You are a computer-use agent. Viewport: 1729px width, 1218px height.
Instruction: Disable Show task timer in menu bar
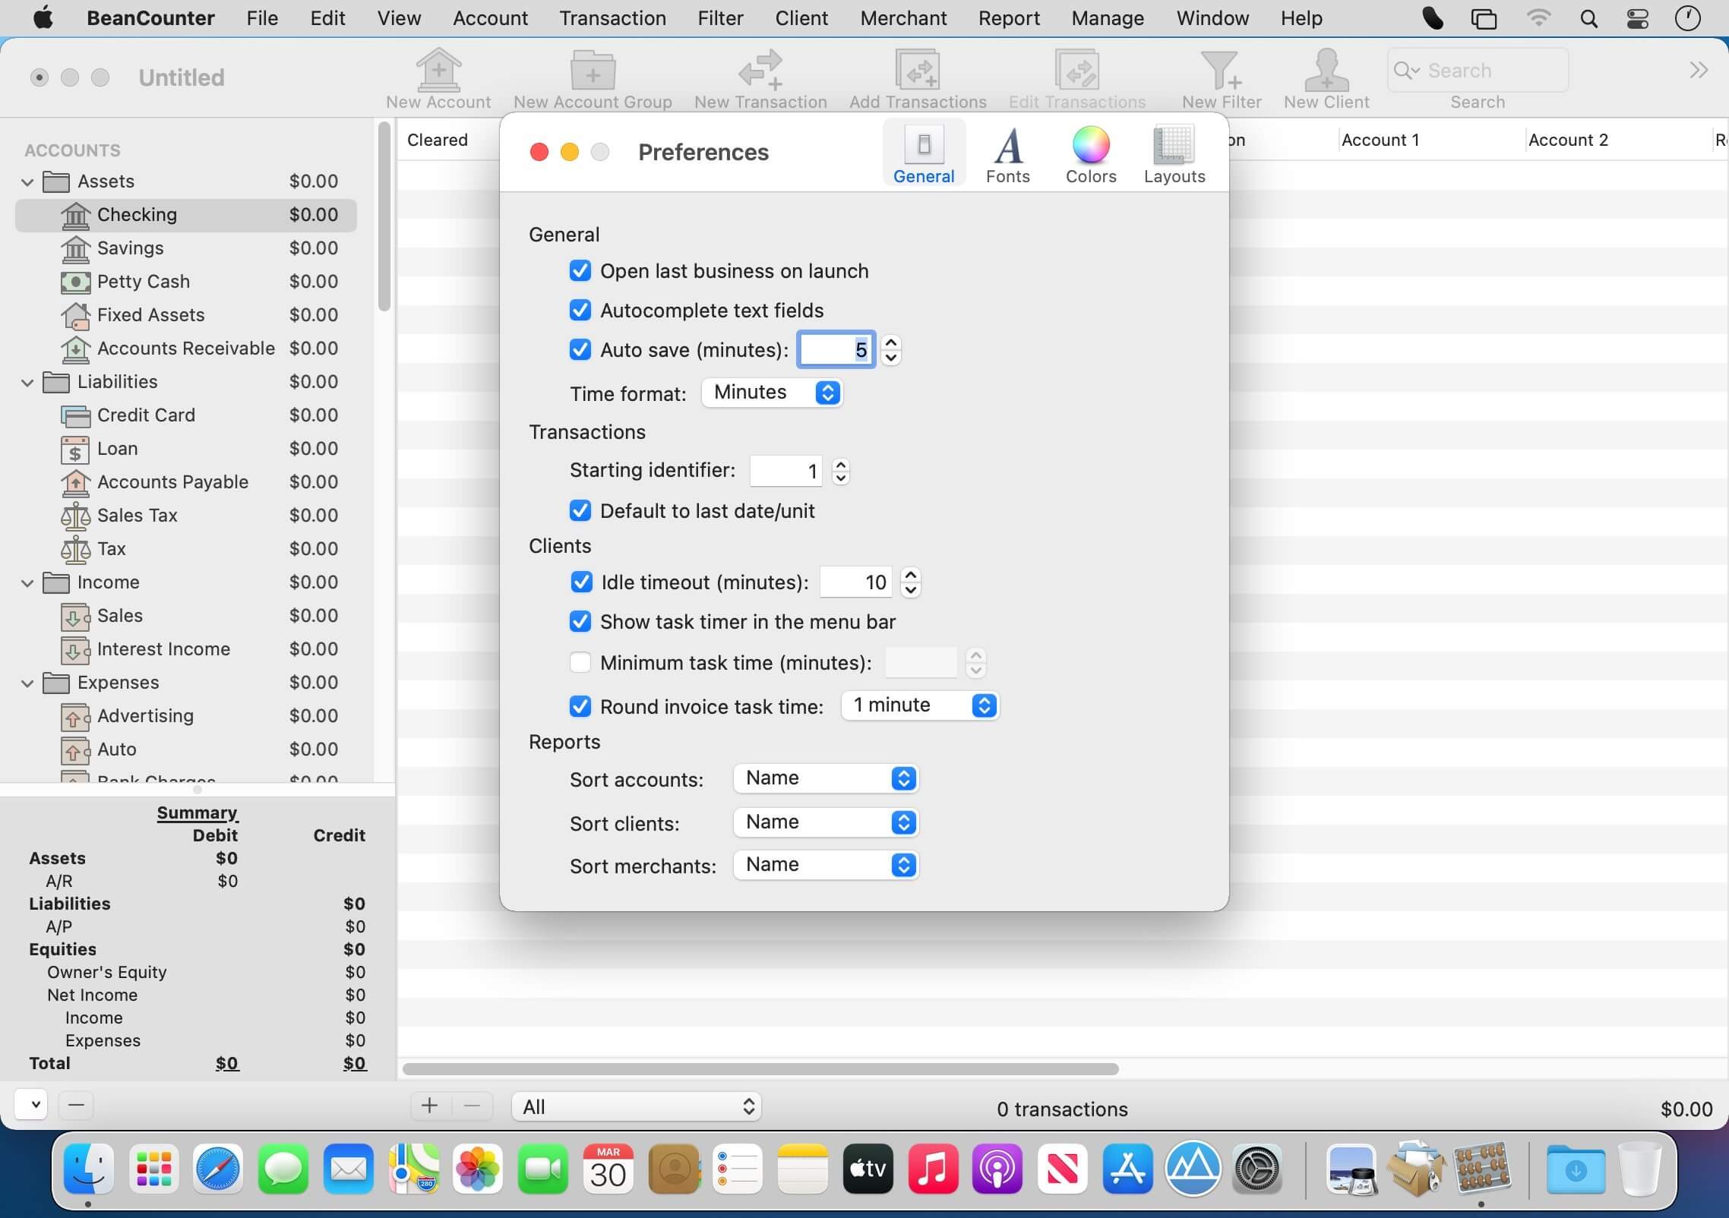point(580,622)
